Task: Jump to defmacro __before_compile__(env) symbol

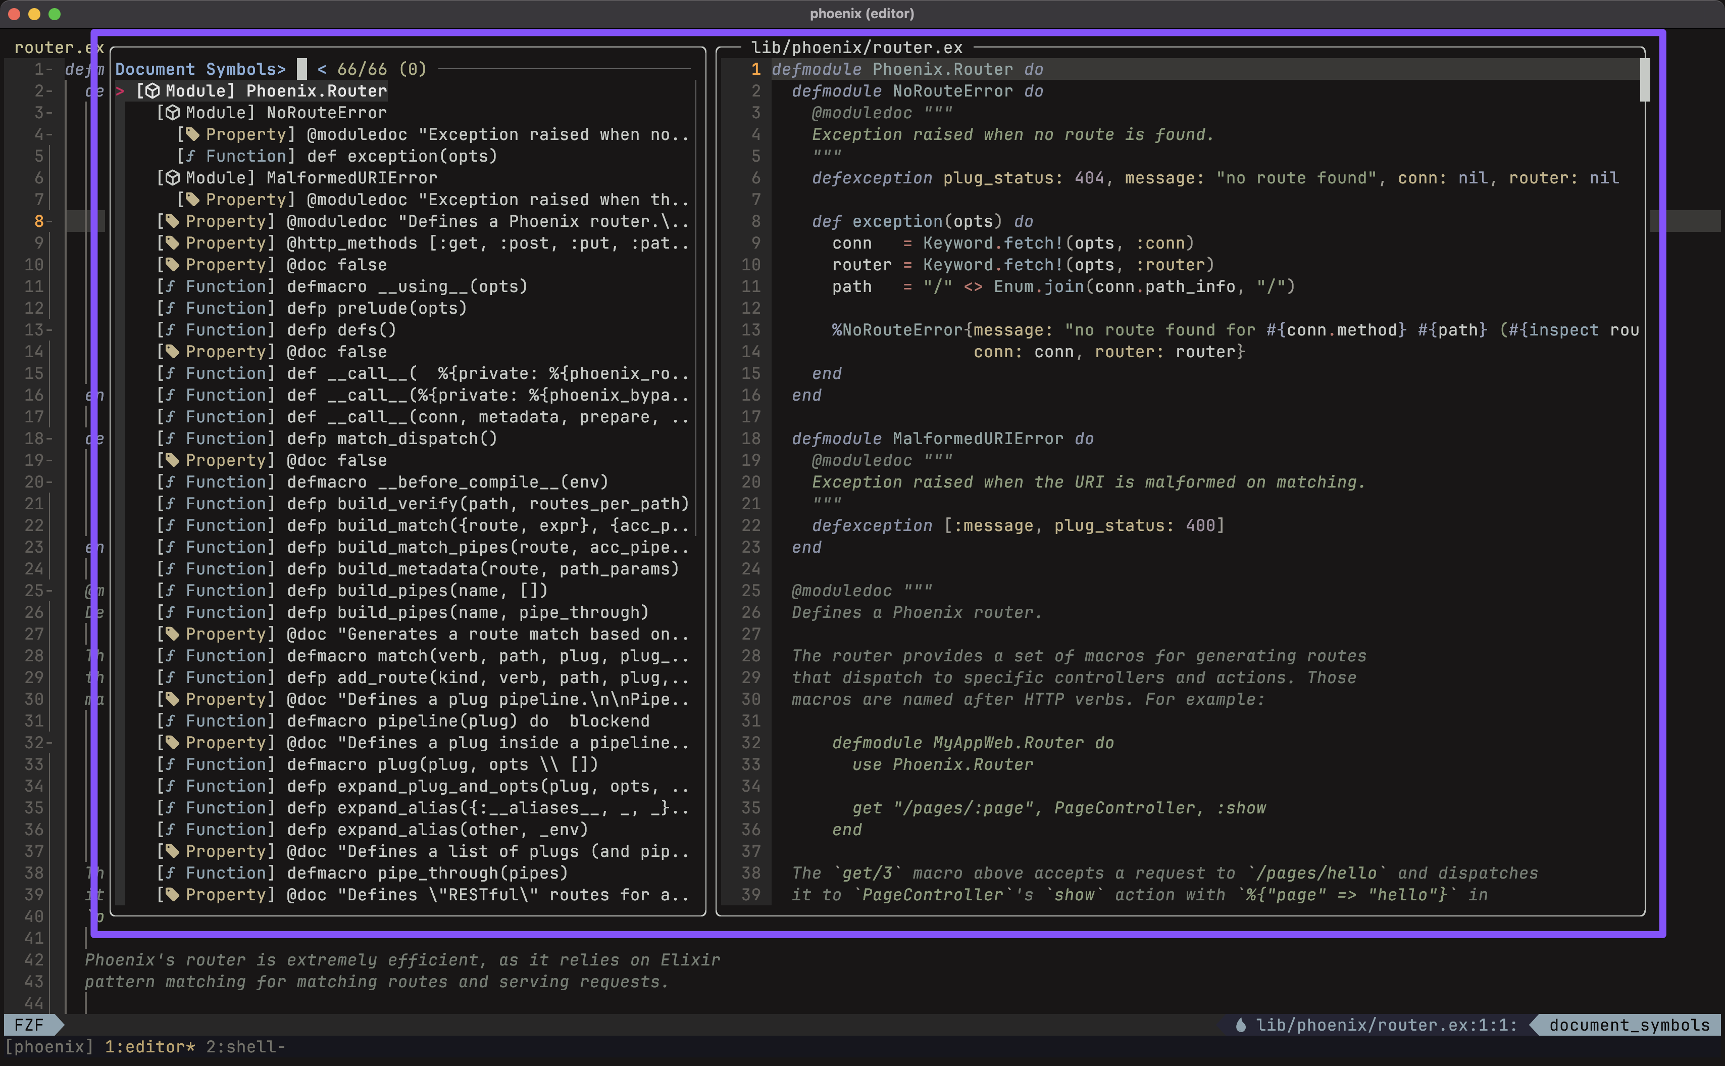Action: [x=447, y=482]
